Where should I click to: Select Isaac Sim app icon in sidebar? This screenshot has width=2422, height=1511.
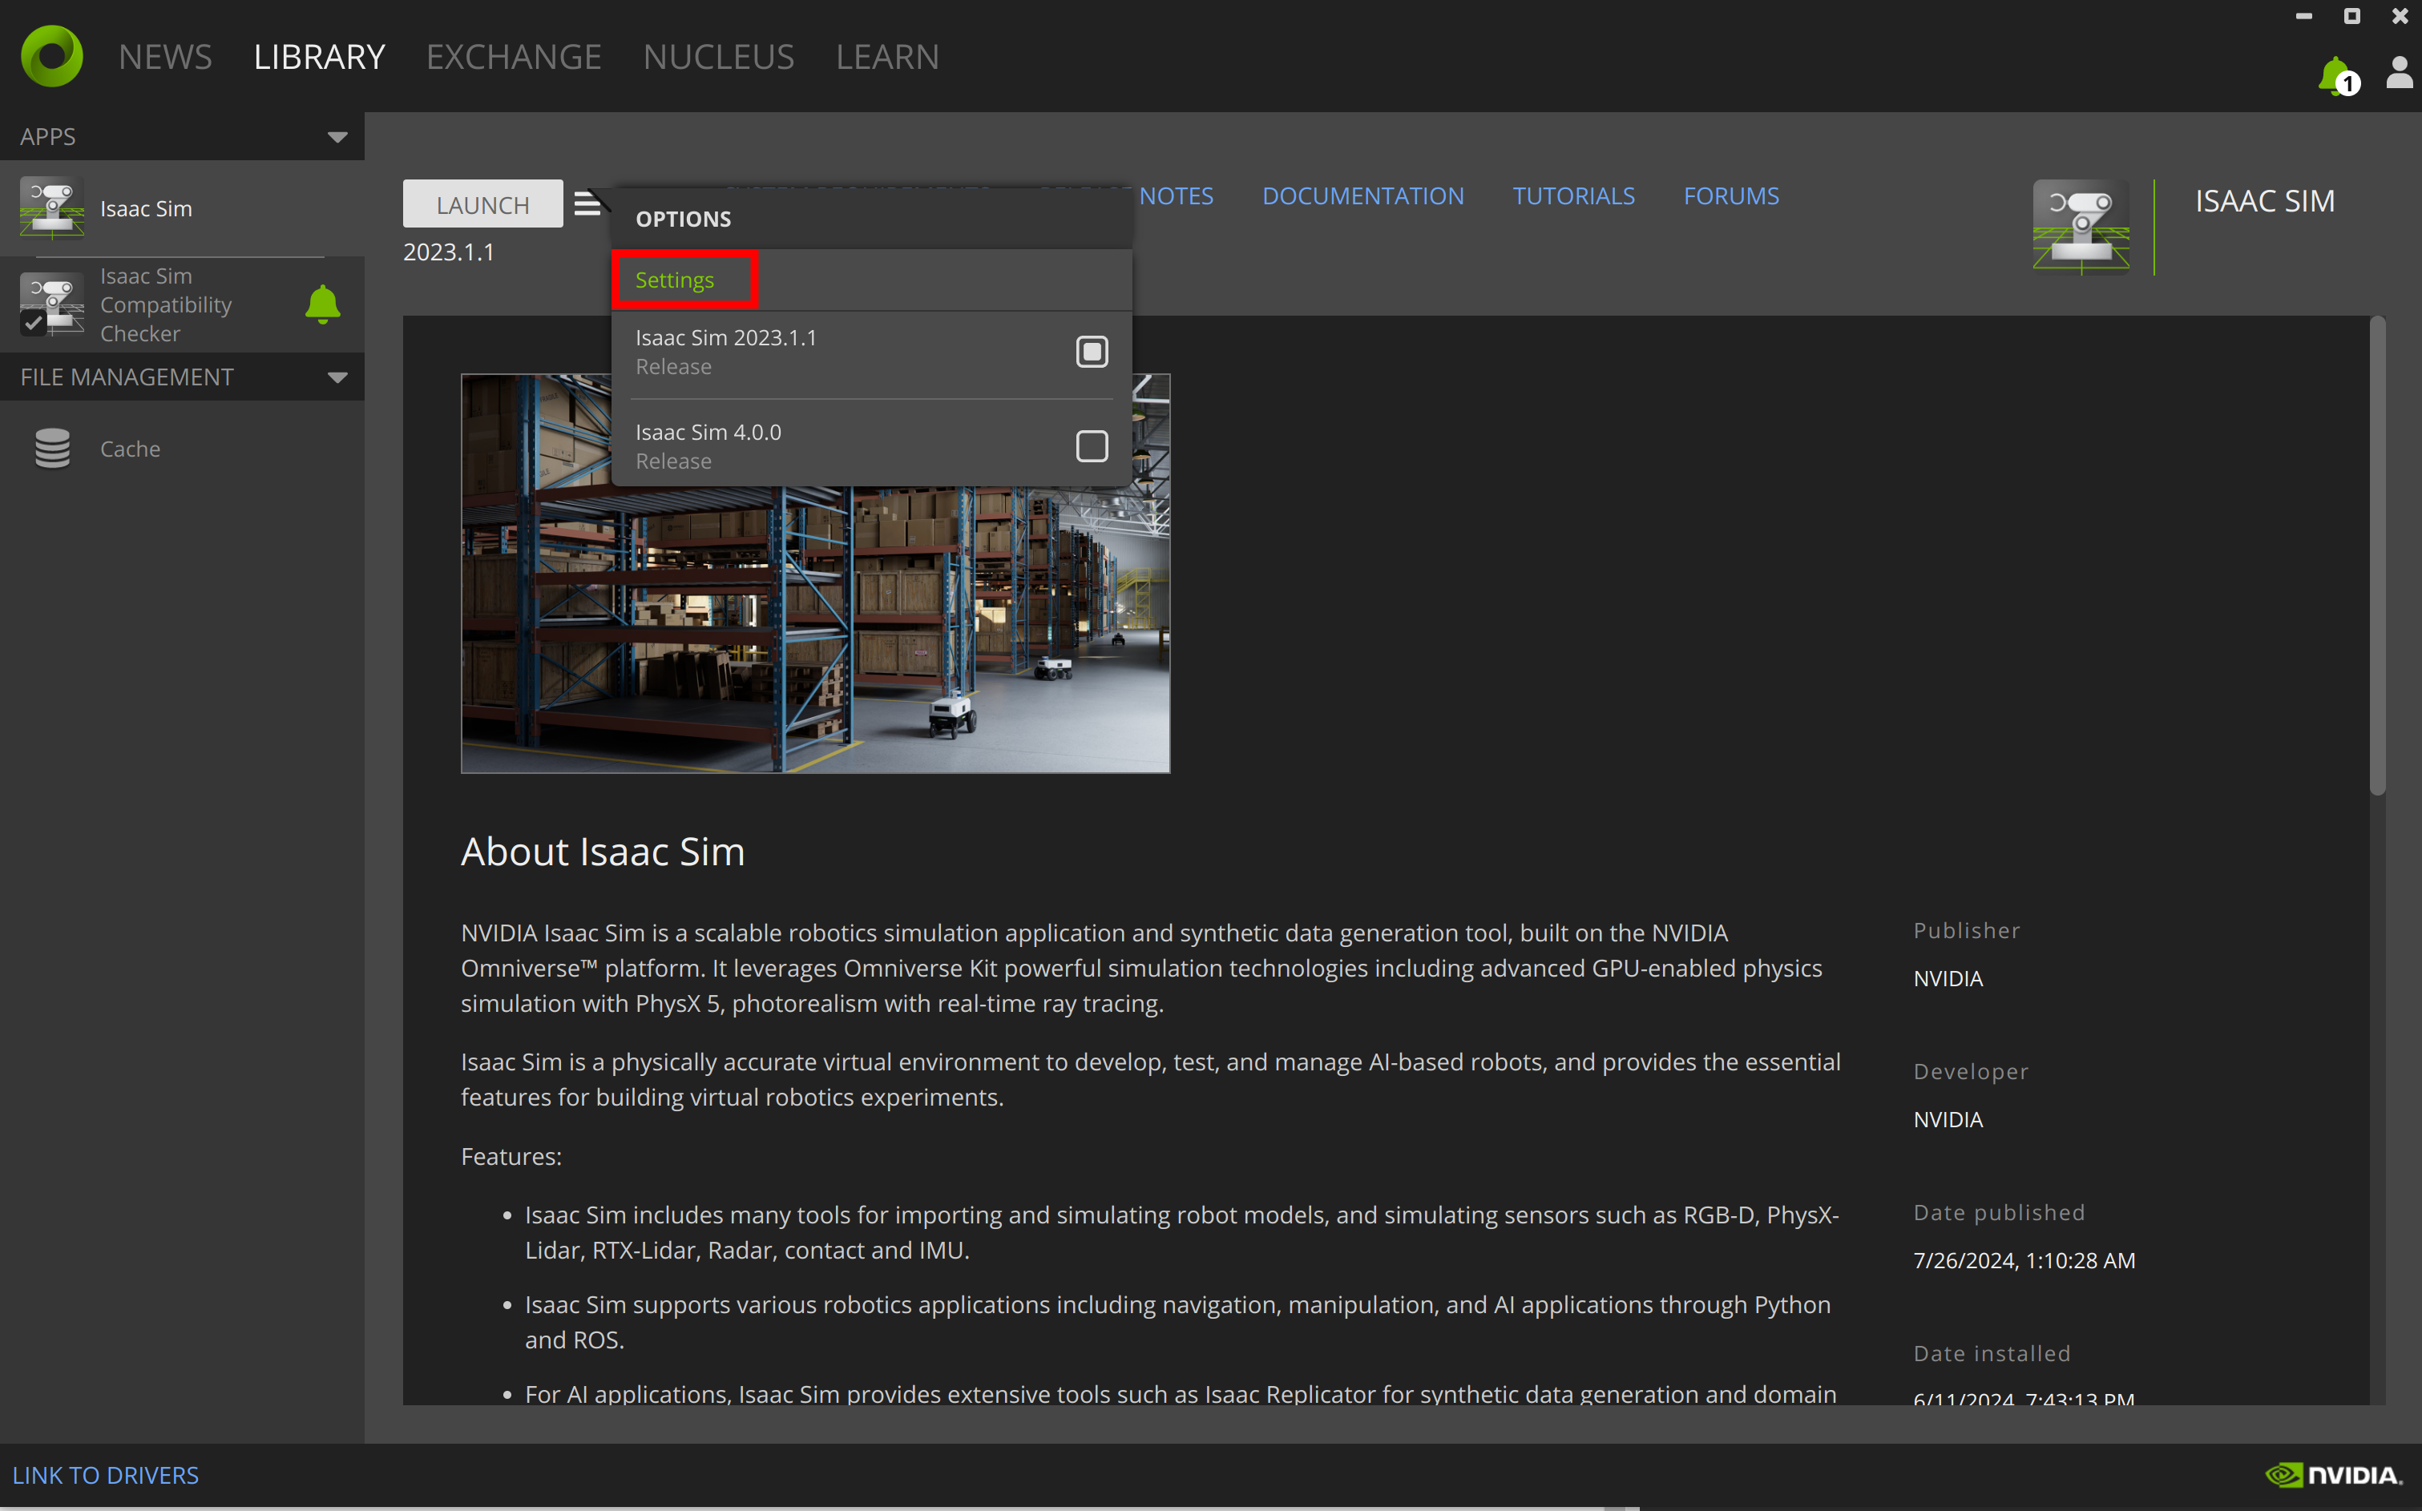52,208
